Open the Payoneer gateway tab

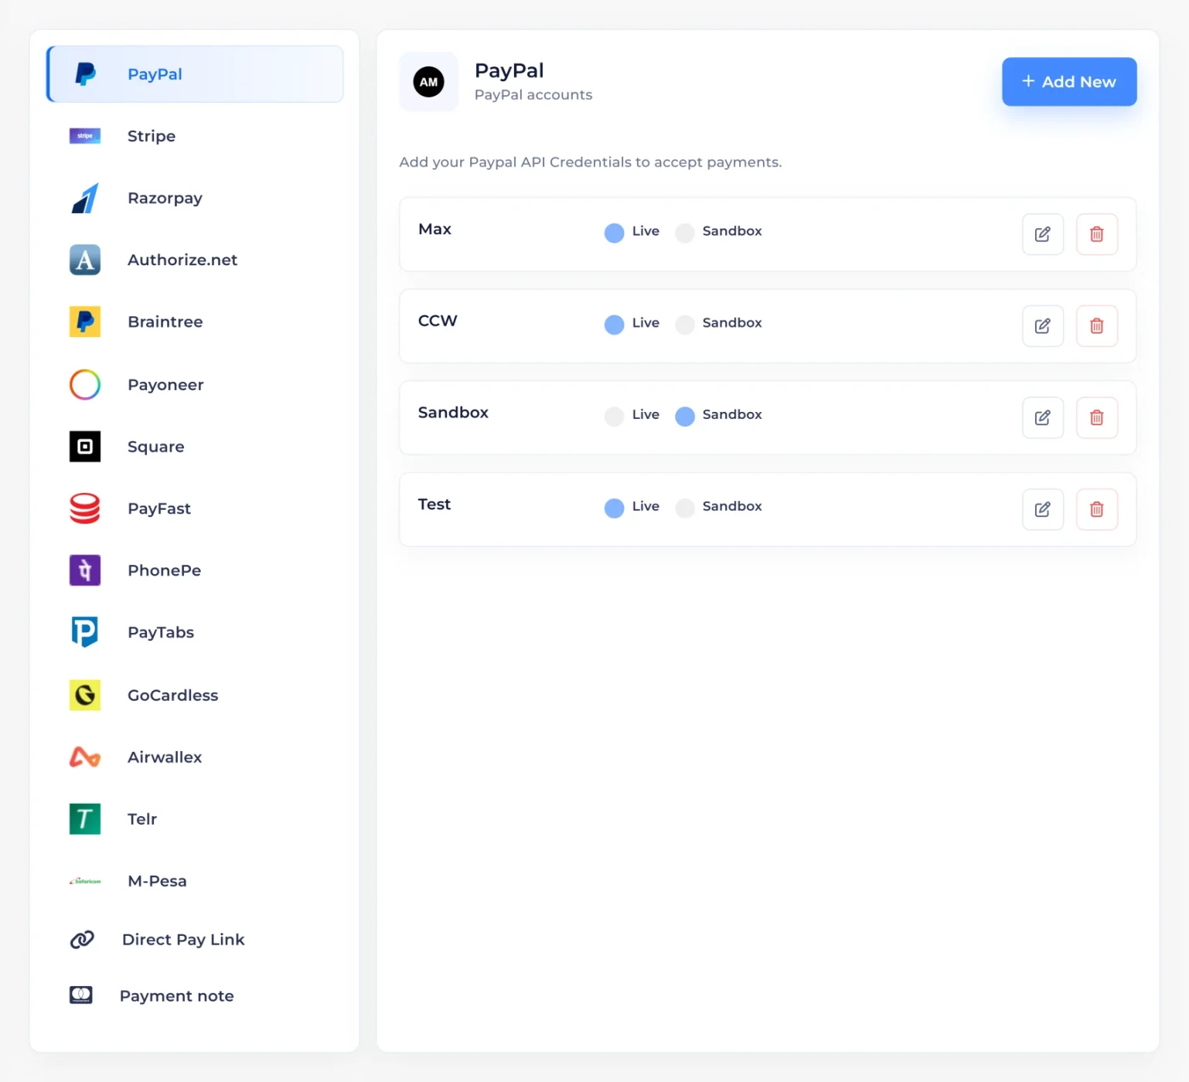tap(195, 384)
